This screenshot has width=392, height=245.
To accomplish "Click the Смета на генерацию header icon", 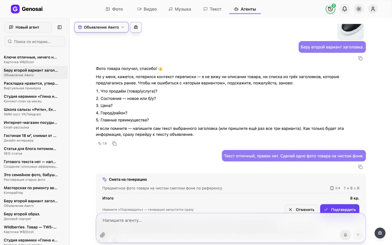I will pyautogui.click(x=104, y=179).
